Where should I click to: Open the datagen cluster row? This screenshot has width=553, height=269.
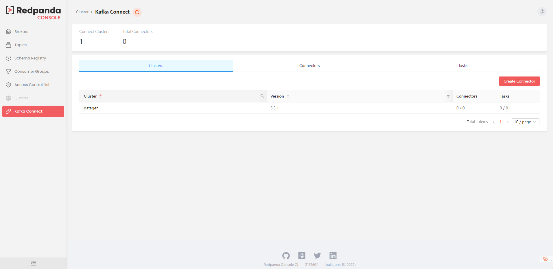coord(309,108)
